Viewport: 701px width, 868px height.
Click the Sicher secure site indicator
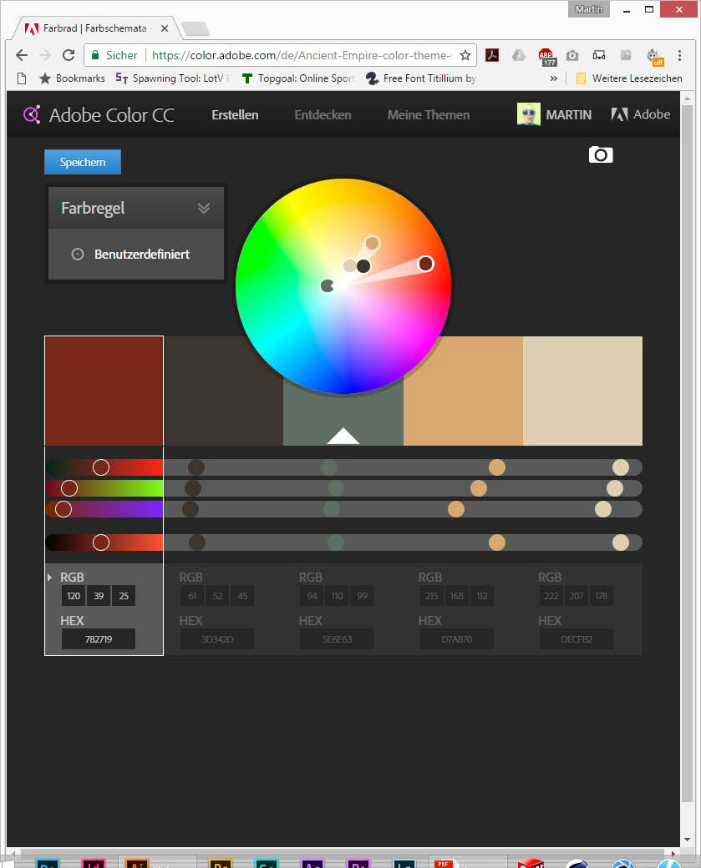[x=114, y=55]
